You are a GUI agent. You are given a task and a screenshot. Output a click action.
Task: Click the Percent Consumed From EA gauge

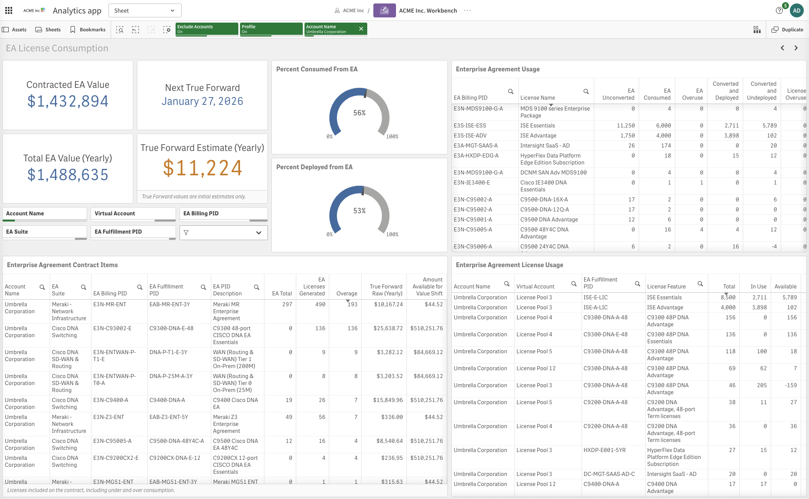click(x=359, y=113)
